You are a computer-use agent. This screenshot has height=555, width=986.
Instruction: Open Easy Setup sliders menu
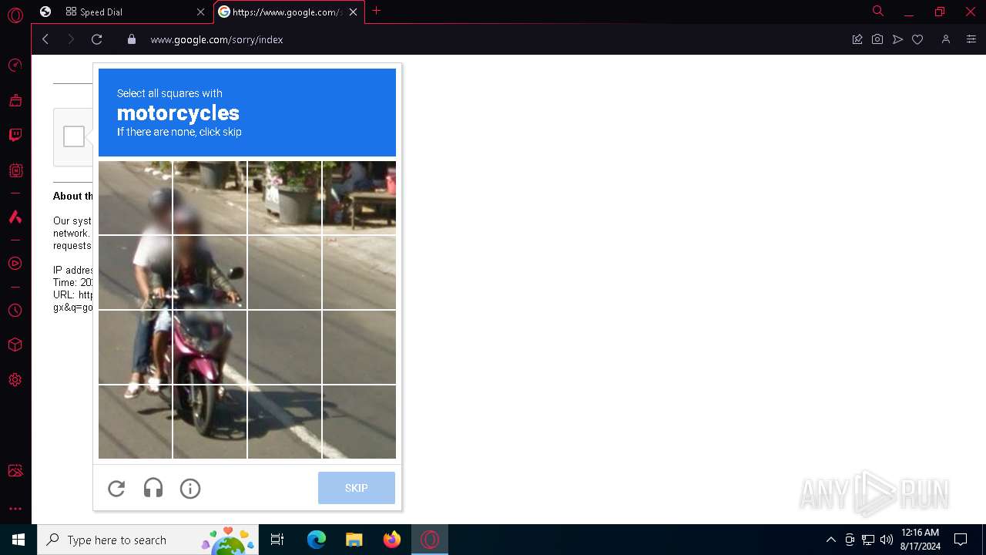pyautogui.click(x=971, y=39)
